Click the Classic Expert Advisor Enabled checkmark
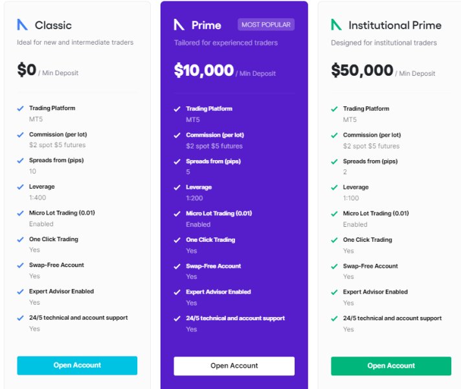 21,292
